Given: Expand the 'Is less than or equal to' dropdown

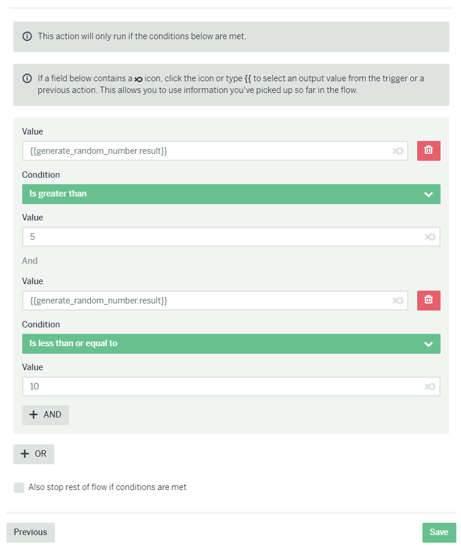Looking at the screenshot, I should pos(231,344).
